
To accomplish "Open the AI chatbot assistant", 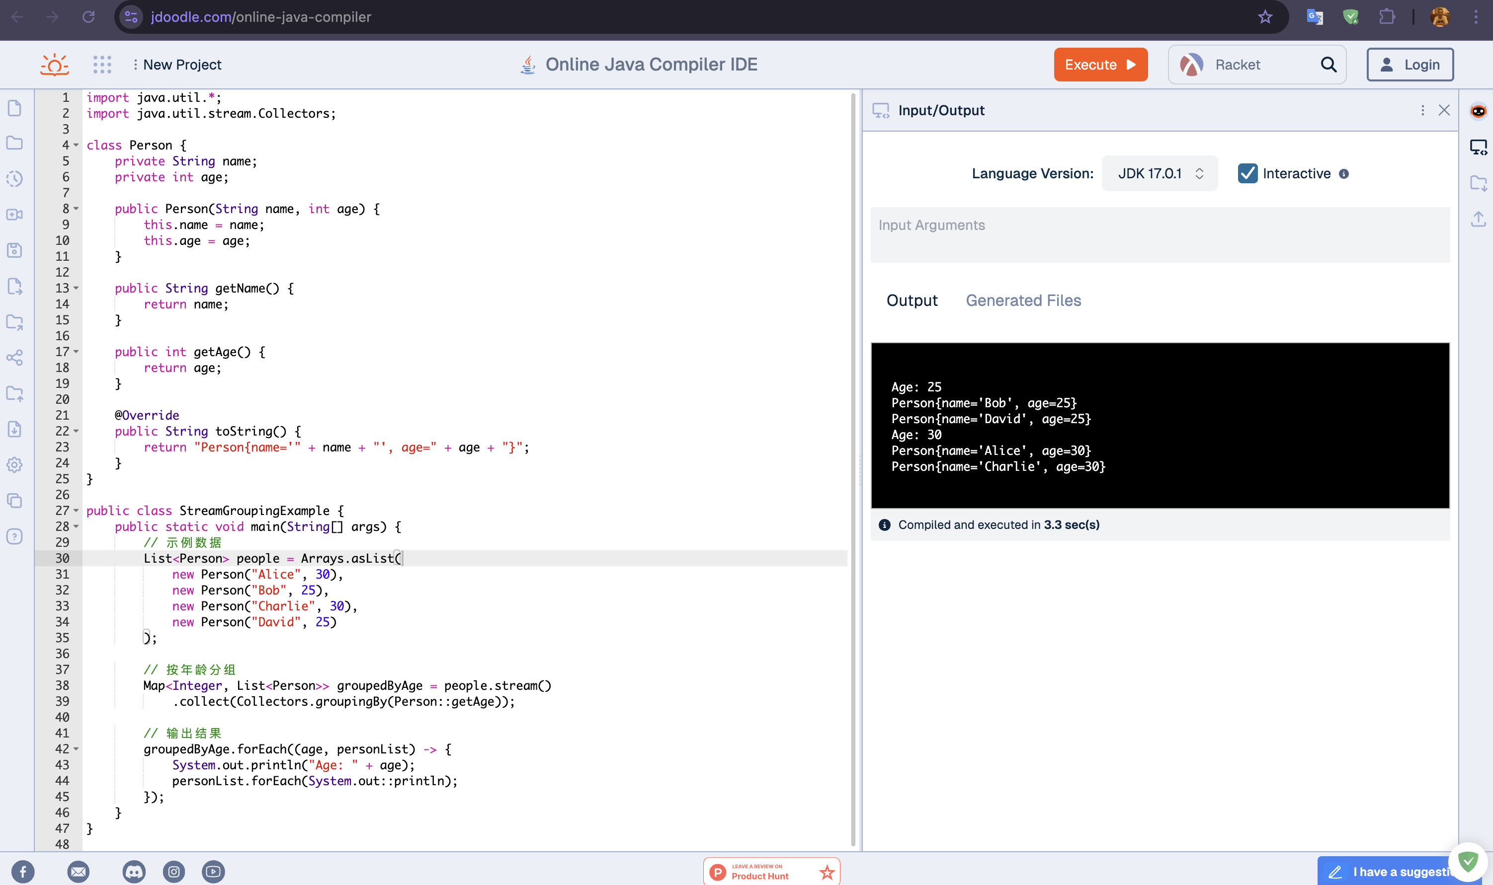I will [1479, 111].
